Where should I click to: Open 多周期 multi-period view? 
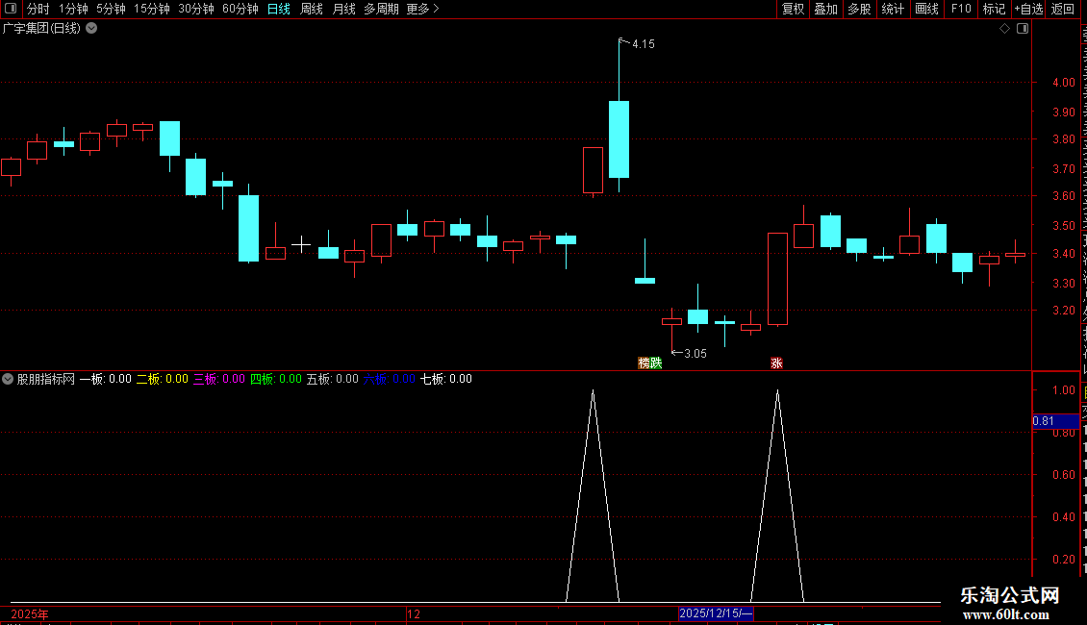tap(381, 9)
